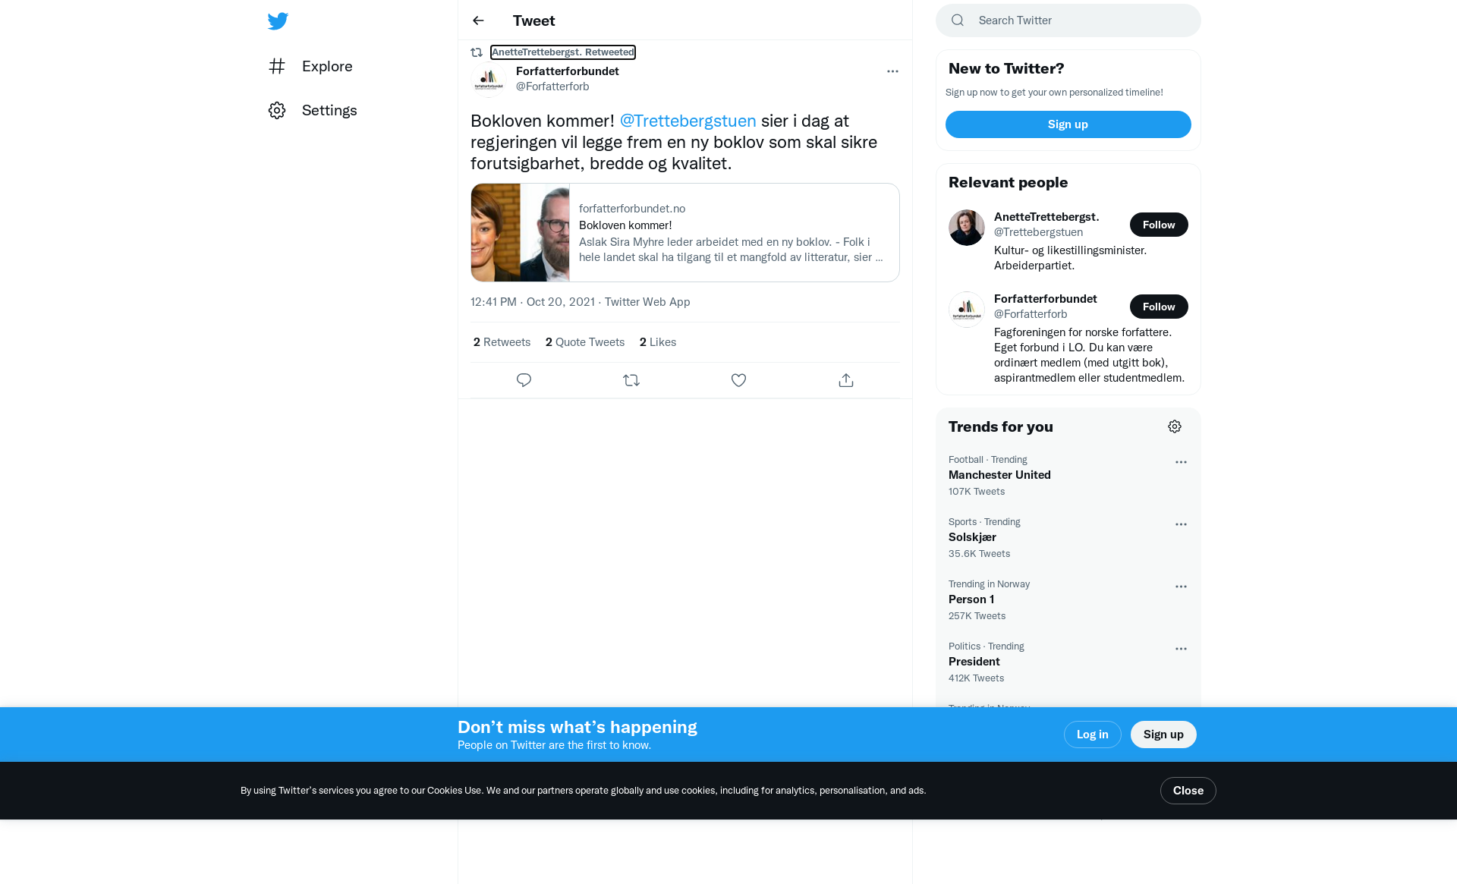Open the Bokloven kommer! link card image
The height and width of the screenshot is (884, 1457).
[520, 232]
